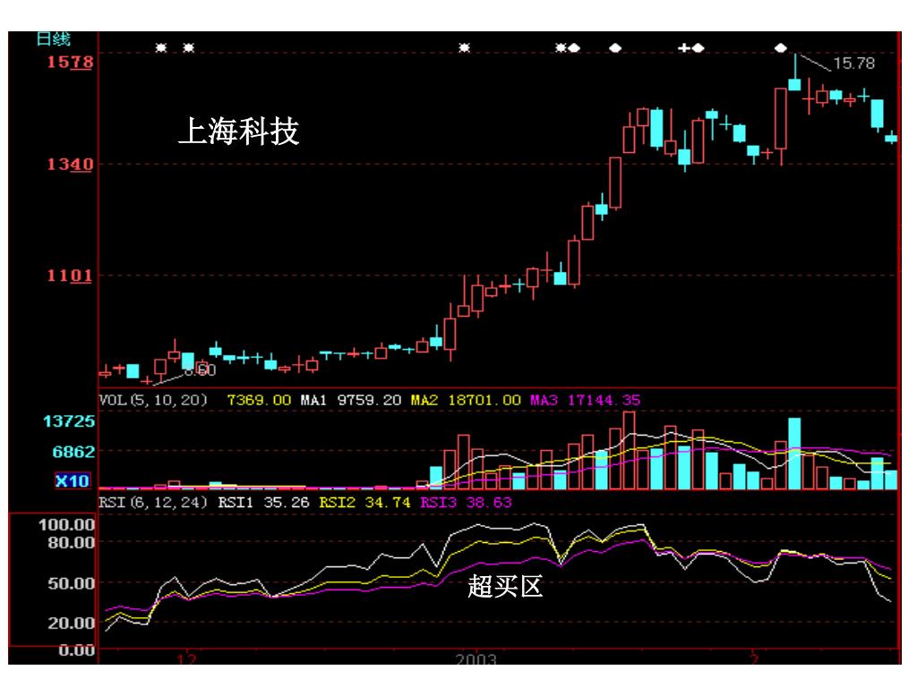Select the plus info marker atop the chart
Viewport: 917px width, 687px height.
pyautogui.click(x=683, y=48)
